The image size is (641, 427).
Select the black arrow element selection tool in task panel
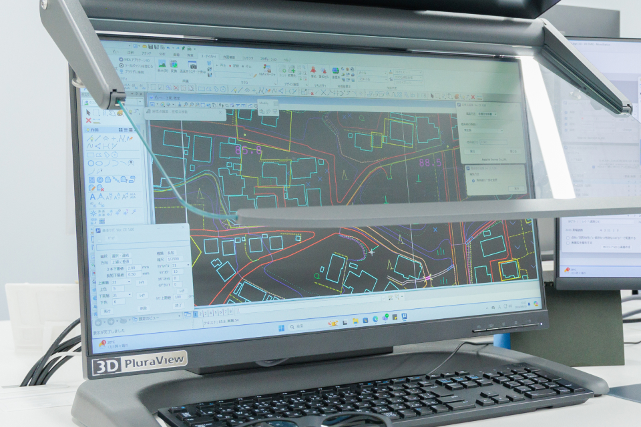point(88,112)
